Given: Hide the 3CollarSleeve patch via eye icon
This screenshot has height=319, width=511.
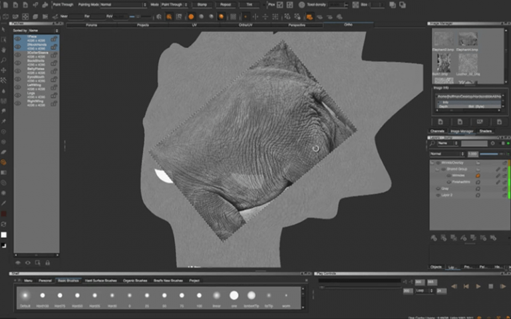Looking at the screenshot, I should 18,54.
